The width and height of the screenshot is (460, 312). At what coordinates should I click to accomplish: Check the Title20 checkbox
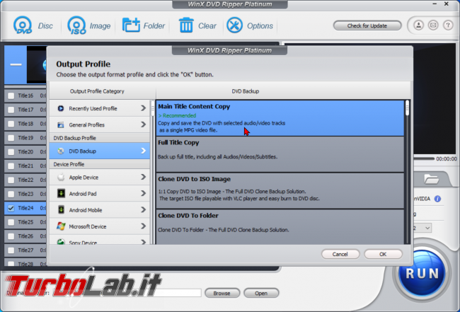point(11,152)
